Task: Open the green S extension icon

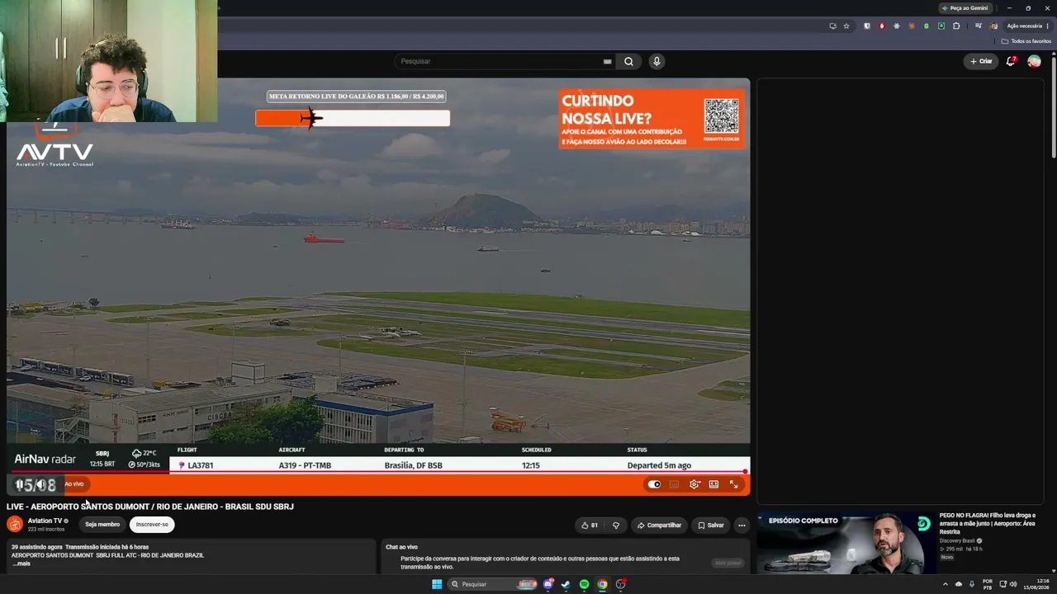Action: tap(927, 26)
